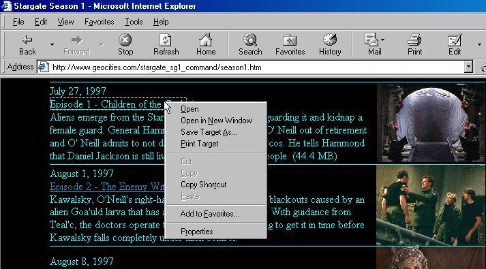Image resolution: width=486 pixels, height=269 pixels.
Task: Click the Mail toolbar button
Action: 374,45
